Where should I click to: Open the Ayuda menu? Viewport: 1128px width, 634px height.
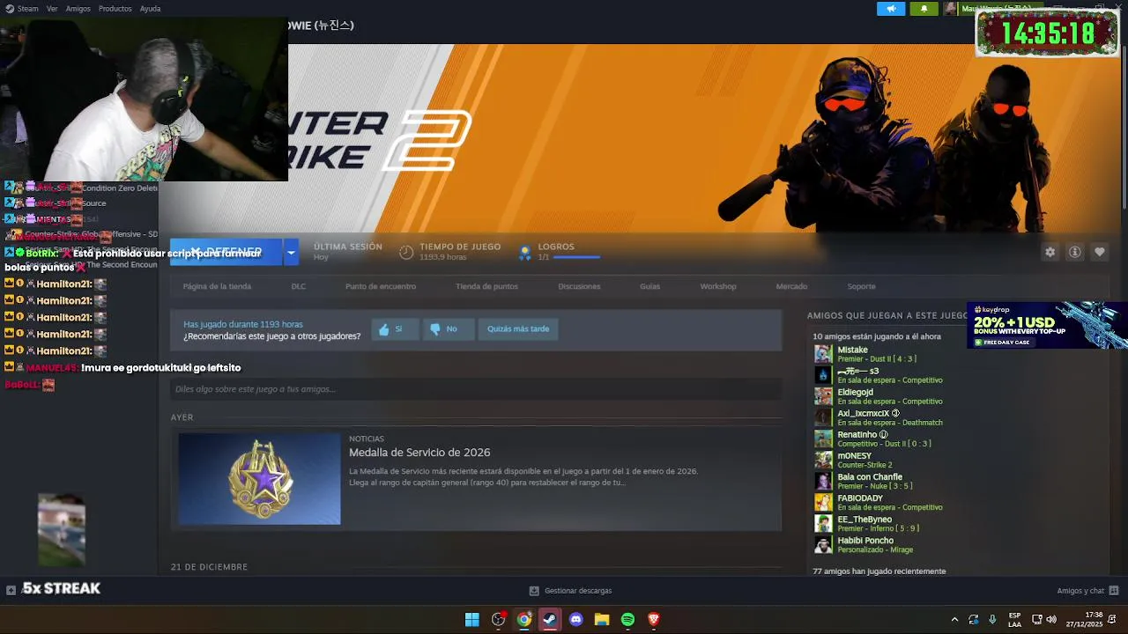[x=150, y=9]
